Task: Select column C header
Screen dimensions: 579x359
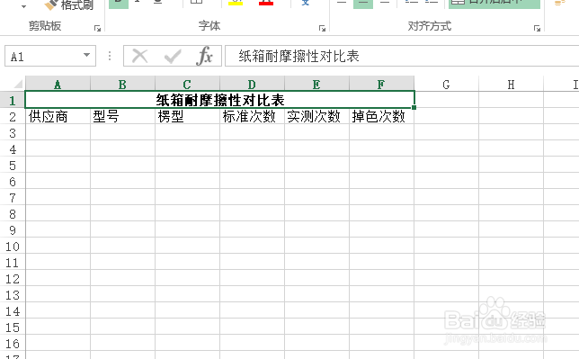Action: [187, 85]
